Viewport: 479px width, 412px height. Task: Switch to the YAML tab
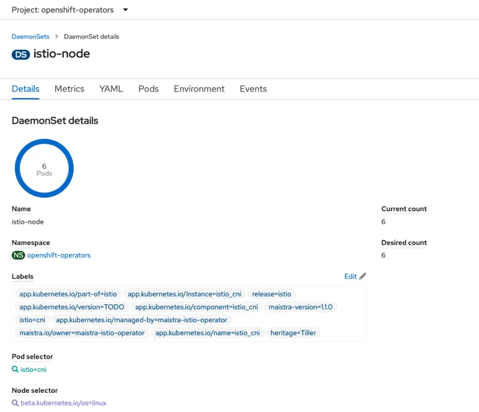pos(111,89)
